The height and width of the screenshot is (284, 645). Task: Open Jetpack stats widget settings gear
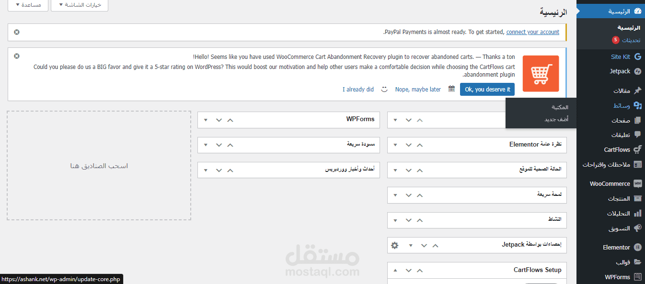tap(394, 245)
